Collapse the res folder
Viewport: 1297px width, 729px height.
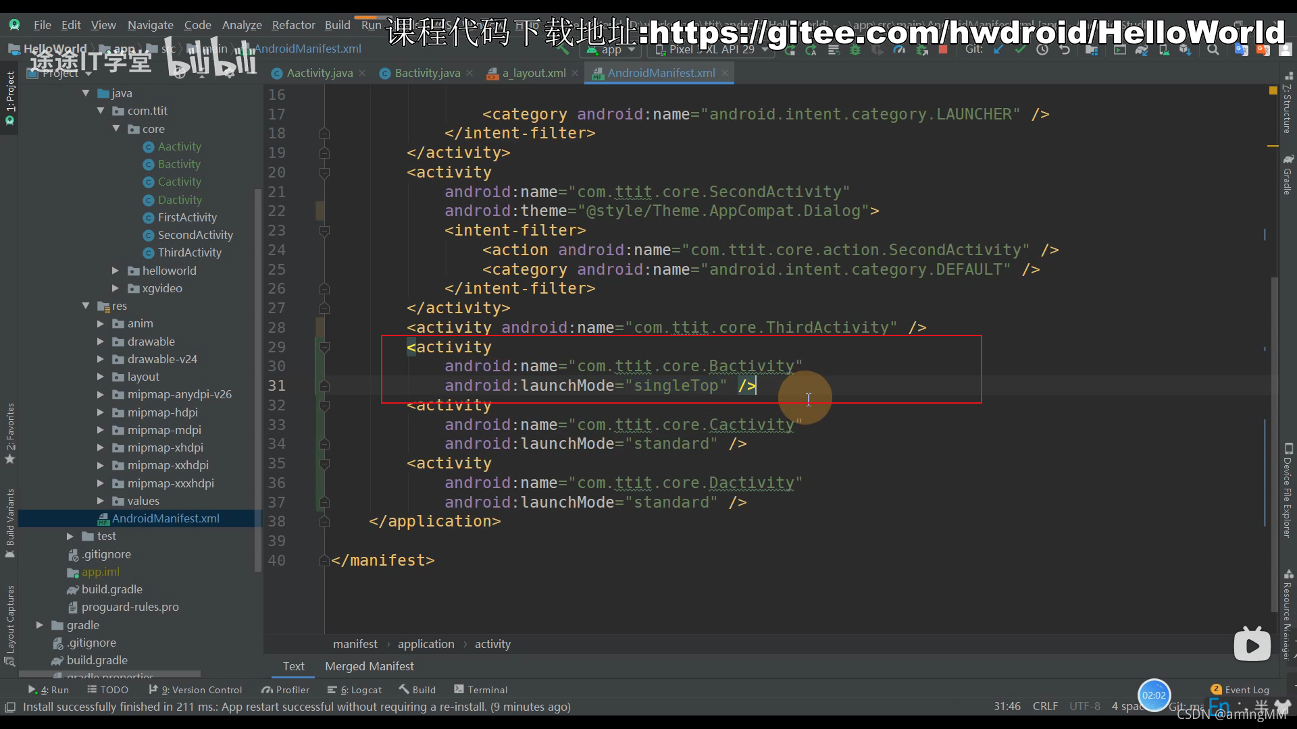[x=86, y=306]
